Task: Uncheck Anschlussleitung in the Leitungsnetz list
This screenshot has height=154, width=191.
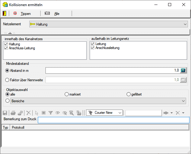Action: (93, 48)
